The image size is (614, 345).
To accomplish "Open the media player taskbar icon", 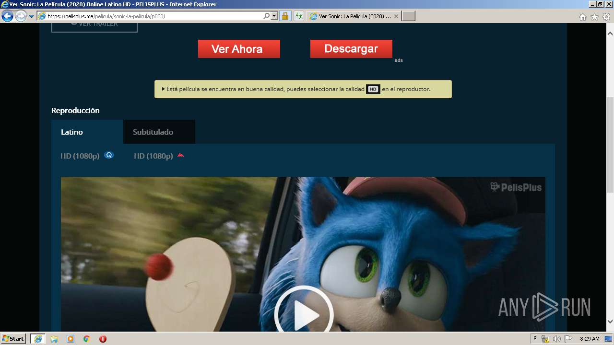I will coord(71,339).
